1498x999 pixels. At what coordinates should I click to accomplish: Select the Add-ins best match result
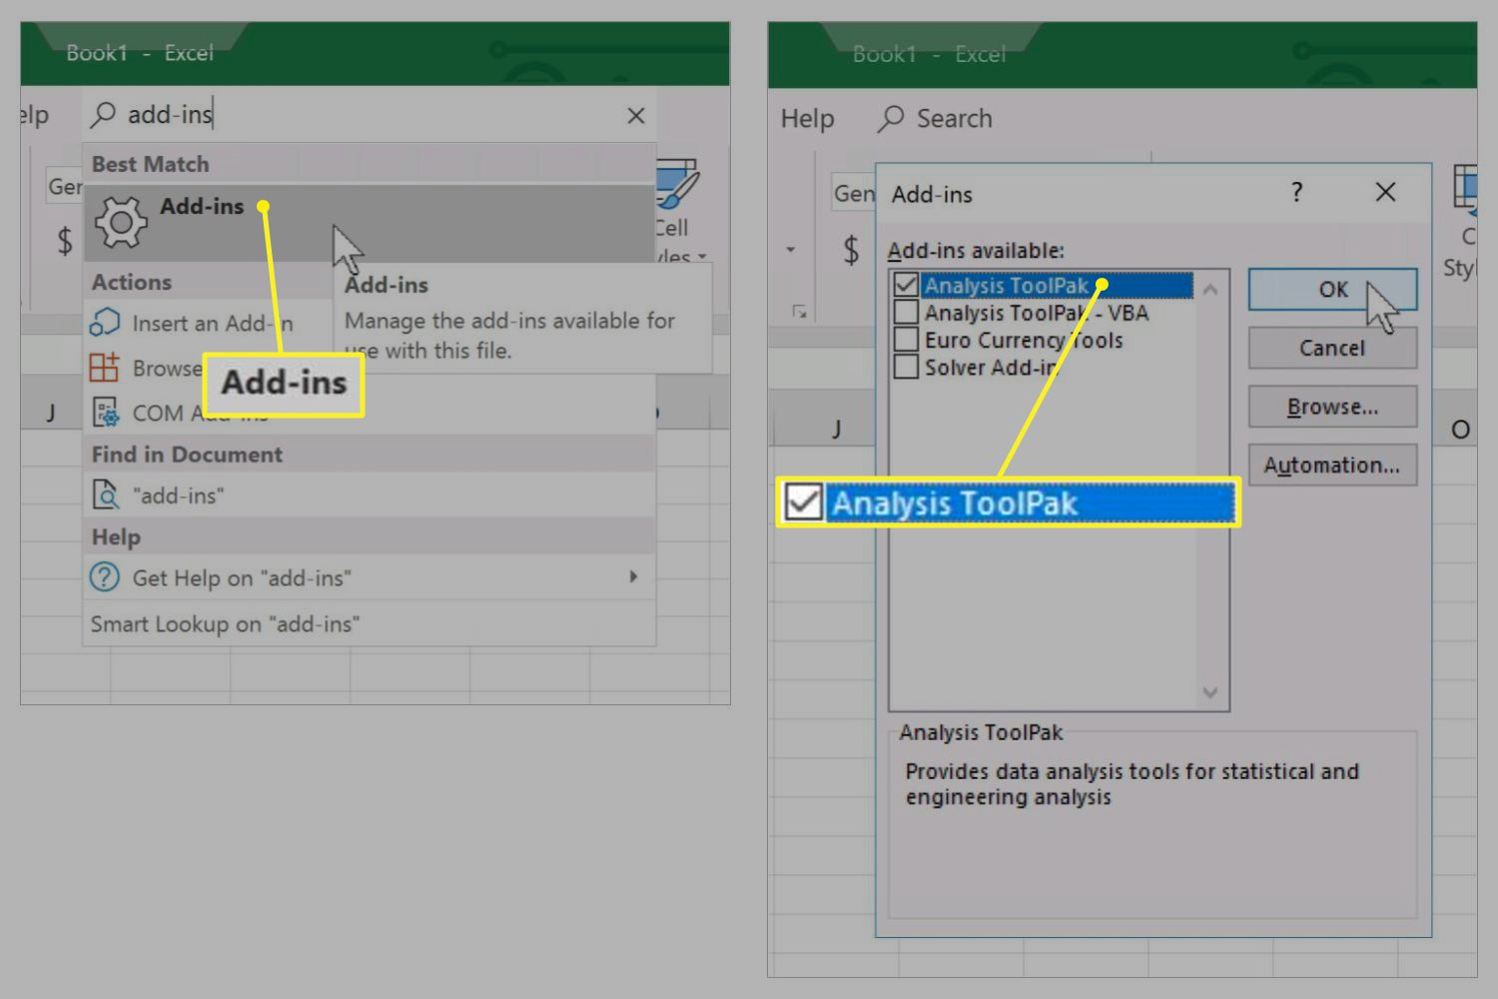tap(370, 222)
